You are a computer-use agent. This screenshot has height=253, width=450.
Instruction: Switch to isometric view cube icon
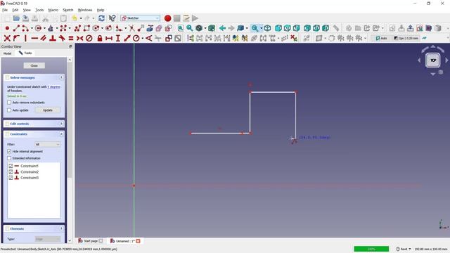point(267,28)
